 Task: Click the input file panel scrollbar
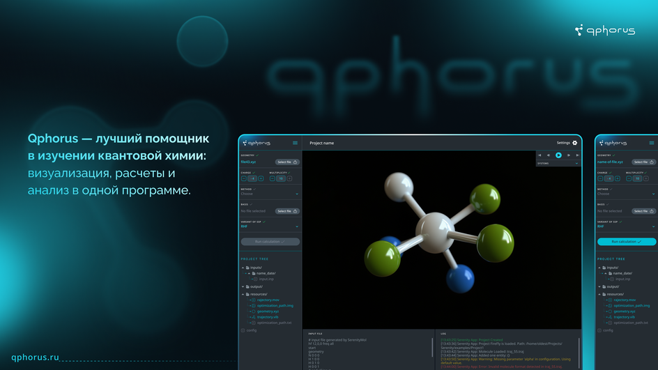coord(432,347)
